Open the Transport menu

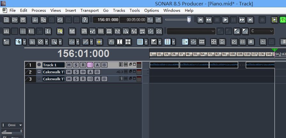[89, 11]
